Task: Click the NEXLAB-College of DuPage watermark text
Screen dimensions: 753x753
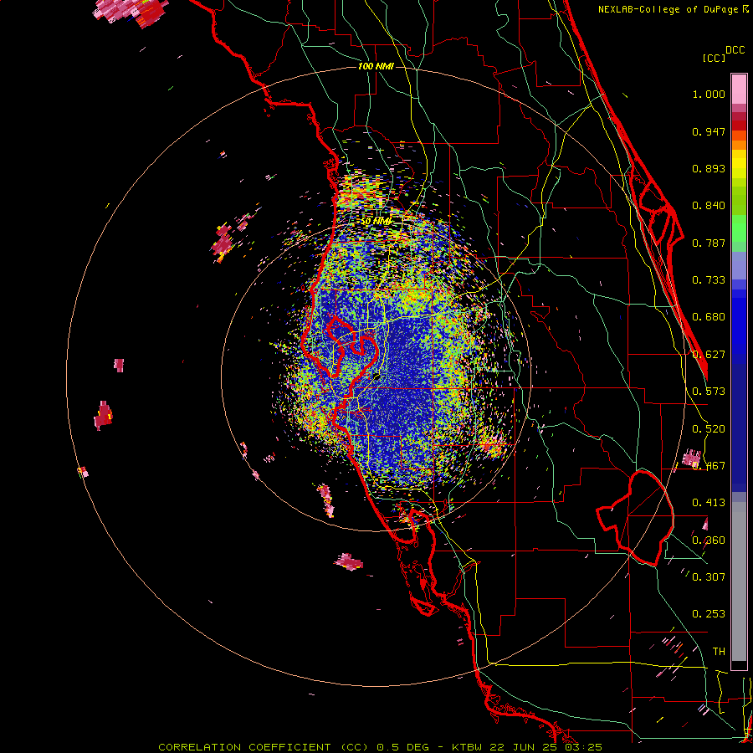Action: 673,9
